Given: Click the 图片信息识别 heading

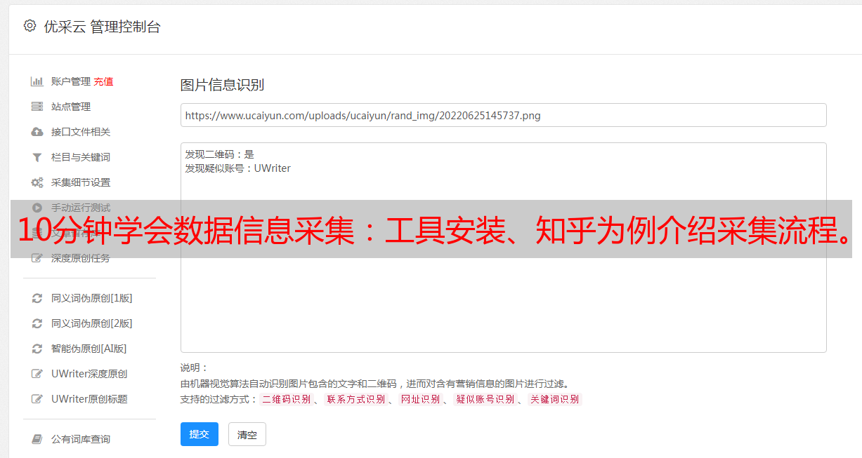Looking at the screenshot, I should click(x=222, y=85).
